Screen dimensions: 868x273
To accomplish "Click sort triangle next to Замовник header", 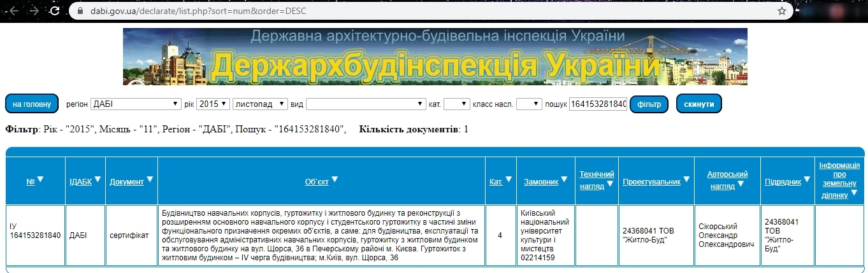I will pyautogui.click(x=564, y=179).
